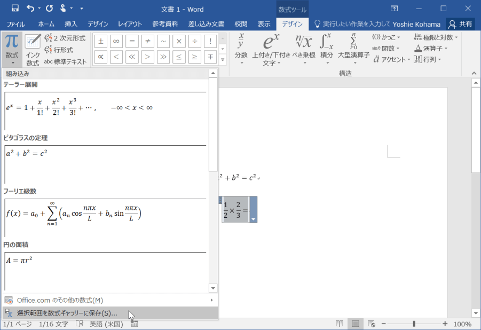Open ribbon display options icon
The height and width of the screenshot is (330, 481).
coord(394,9)
